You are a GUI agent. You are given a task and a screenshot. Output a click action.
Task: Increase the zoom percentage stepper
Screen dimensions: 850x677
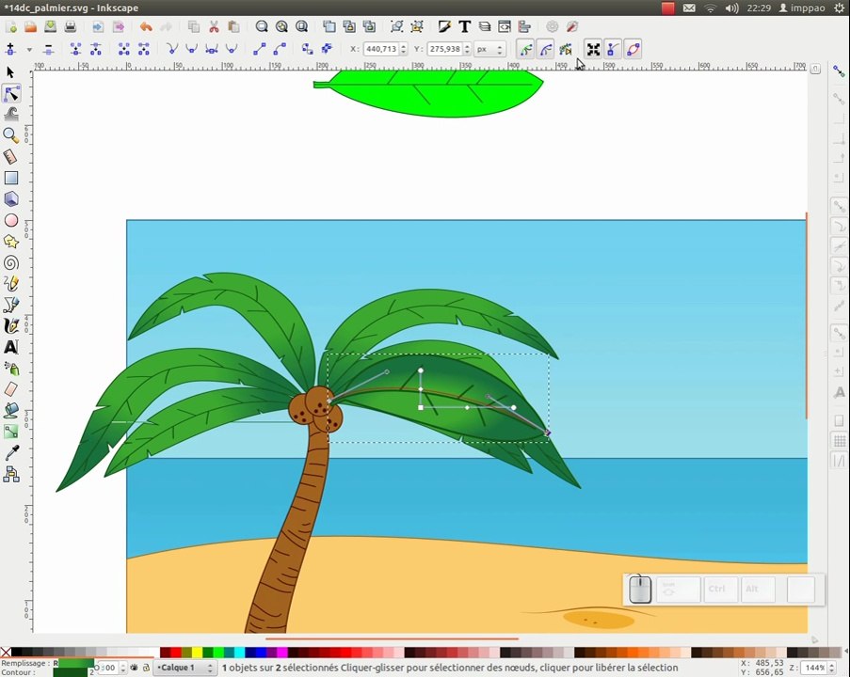point(832,665)
